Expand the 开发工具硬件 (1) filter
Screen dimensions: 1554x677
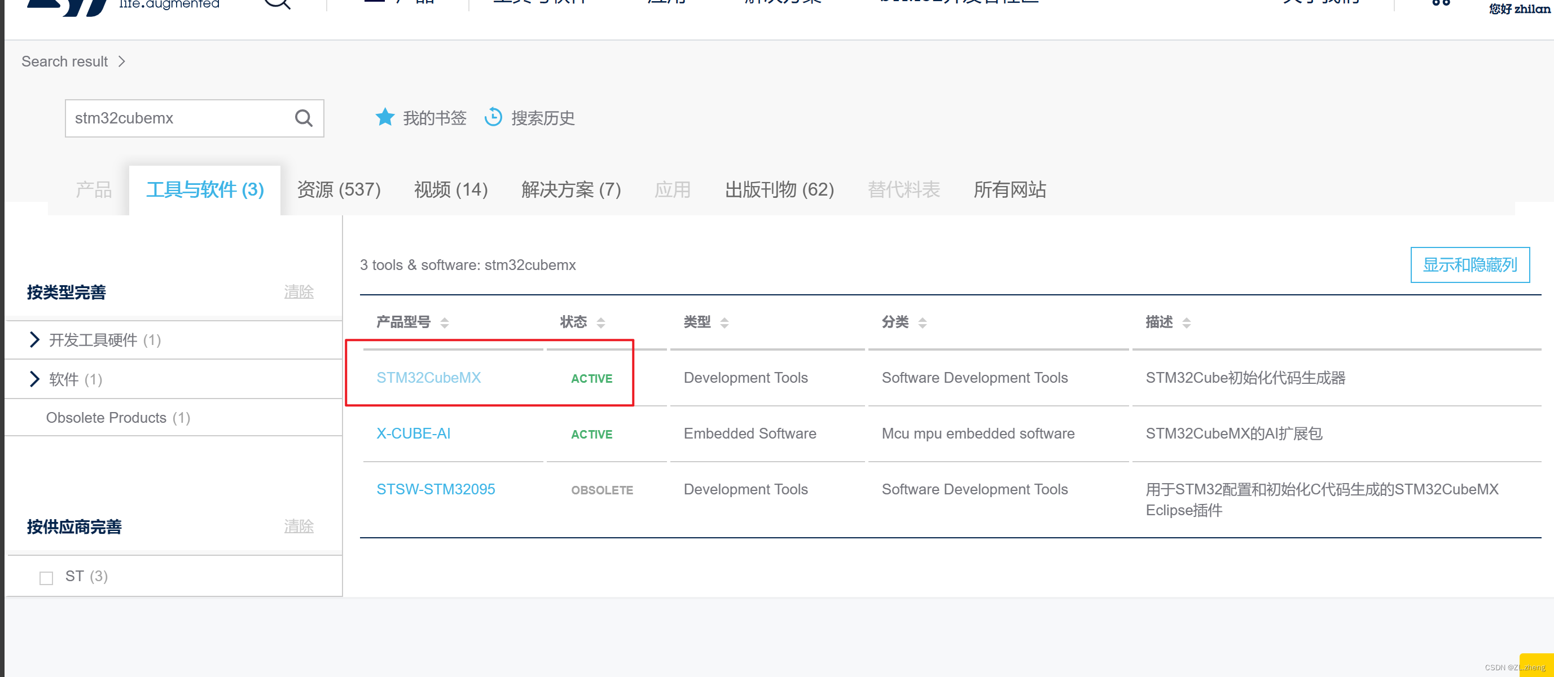pos(34,339)
